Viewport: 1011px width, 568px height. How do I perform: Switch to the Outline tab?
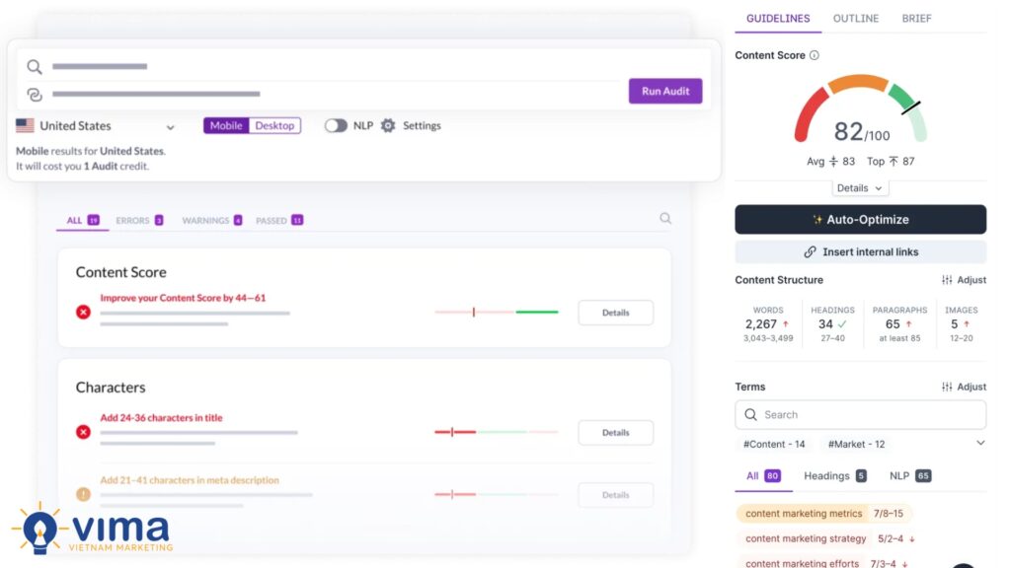coord(856,18)
